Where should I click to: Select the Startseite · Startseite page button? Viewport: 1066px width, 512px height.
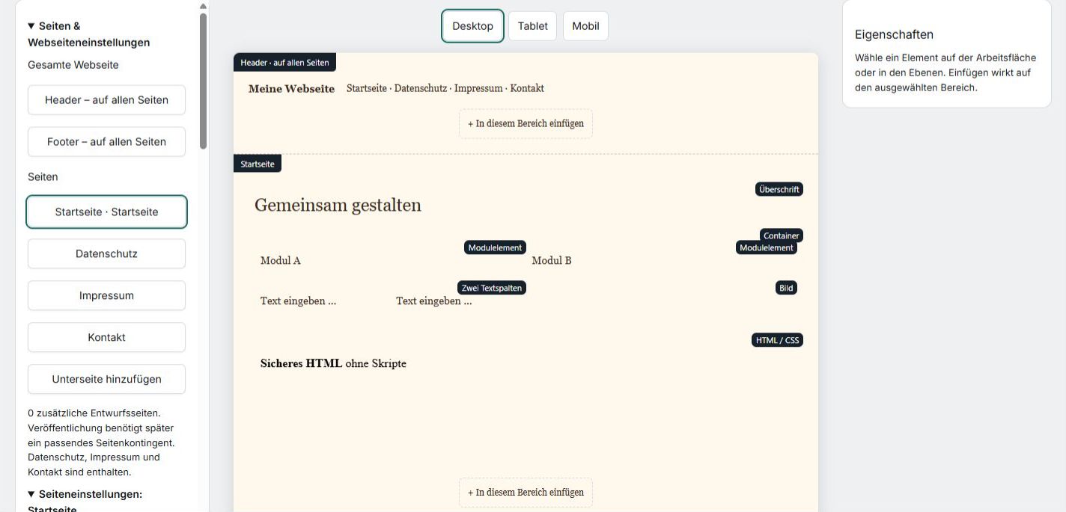point(106,212)
